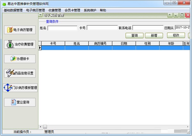
Task: Open 门诊病历模板管理 sidebar button
Action: click(20, 88)
